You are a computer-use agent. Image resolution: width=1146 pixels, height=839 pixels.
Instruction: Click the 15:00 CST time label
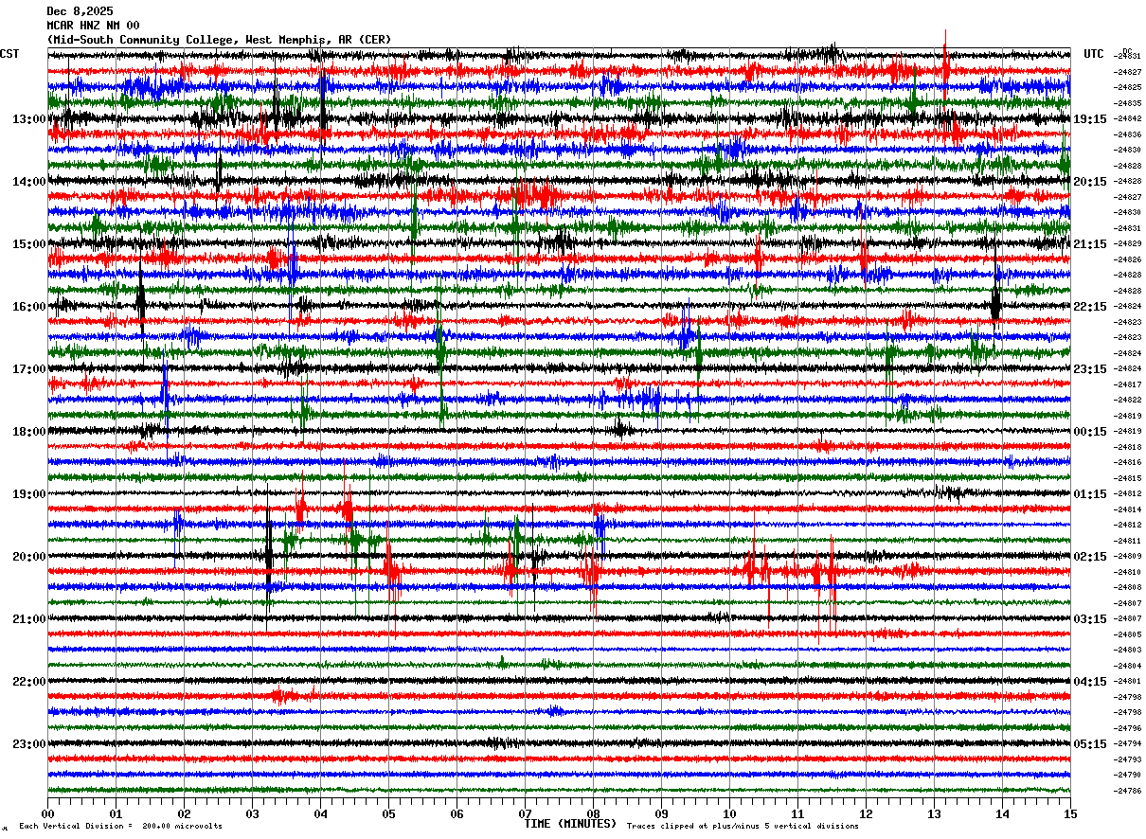coord(29,243)
